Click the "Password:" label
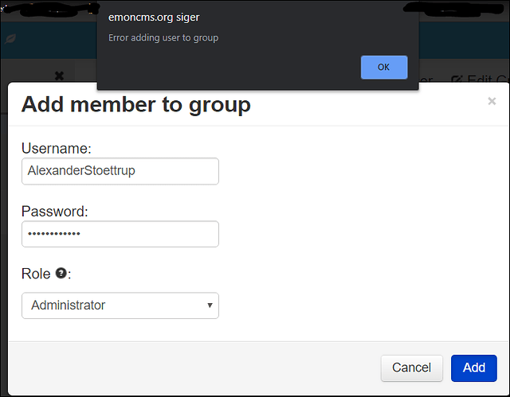This screenshot has width=510, height=397. pyautogui.click(x=55, y=212)
